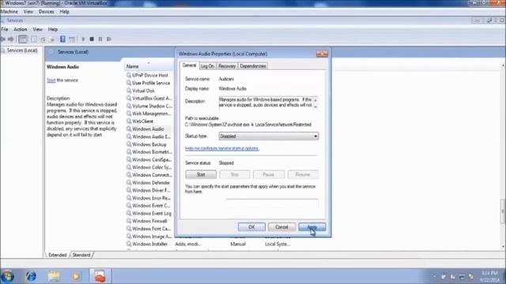Switch to the Dependencies tab

[253, 66]
